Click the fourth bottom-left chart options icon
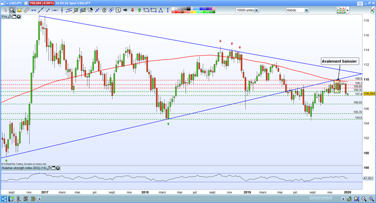 [25, 199]
